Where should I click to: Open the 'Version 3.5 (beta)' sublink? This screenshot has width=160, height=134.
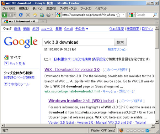point(61,122)
